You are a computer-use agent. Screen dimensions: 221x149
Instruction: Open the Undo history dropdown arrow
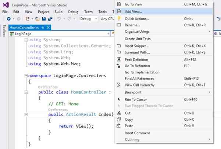(x=64, y=19)
